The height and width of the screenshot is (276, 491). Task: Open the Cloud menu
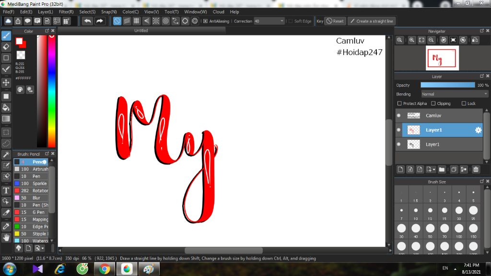point(218,11)
